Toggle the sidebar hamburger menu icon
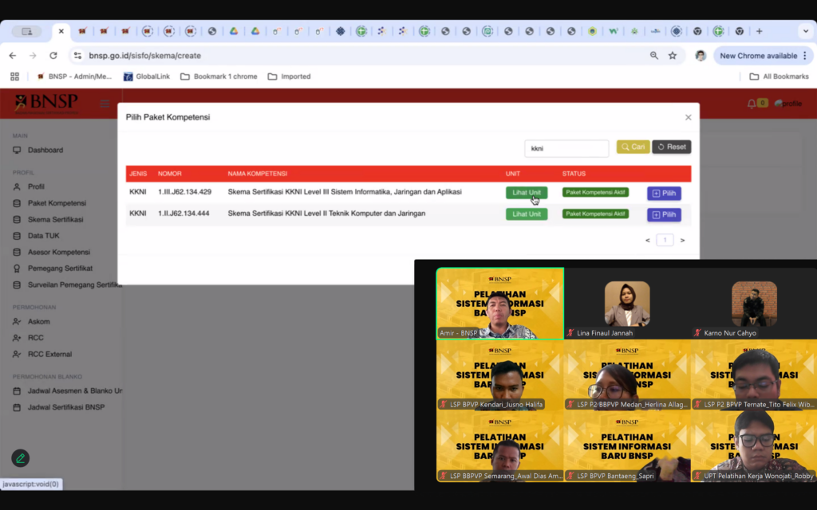 [105, 104]
